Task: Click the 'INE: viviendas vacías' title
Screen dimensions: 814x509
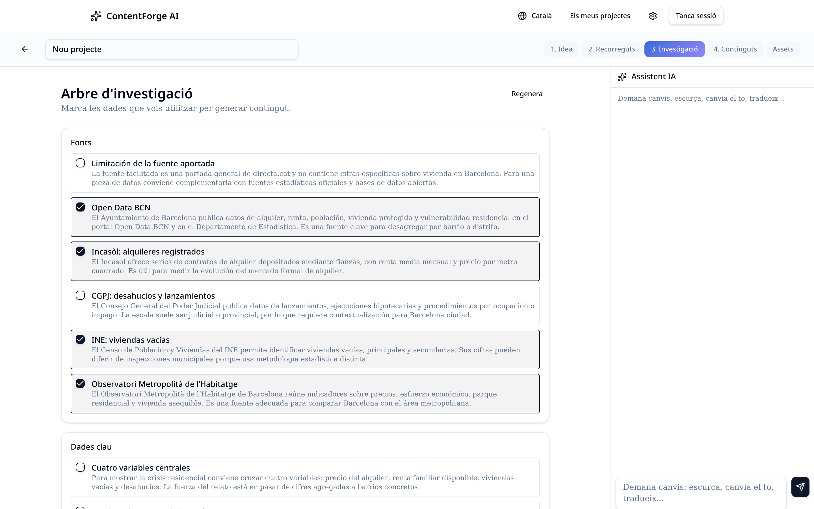Action: point(131,340)
